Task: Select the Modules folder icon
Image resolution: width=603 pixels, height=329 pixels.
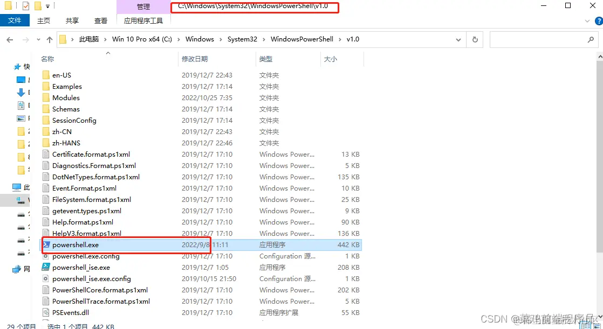Action: coord(46,97)
